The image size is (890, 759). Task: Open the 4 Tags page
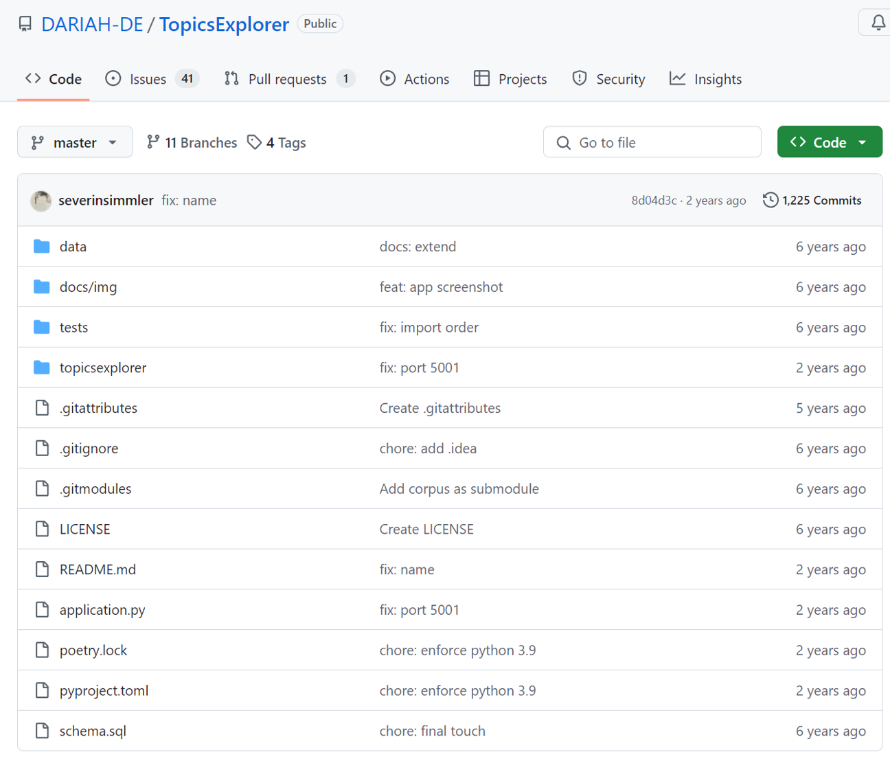click(285, 142)
